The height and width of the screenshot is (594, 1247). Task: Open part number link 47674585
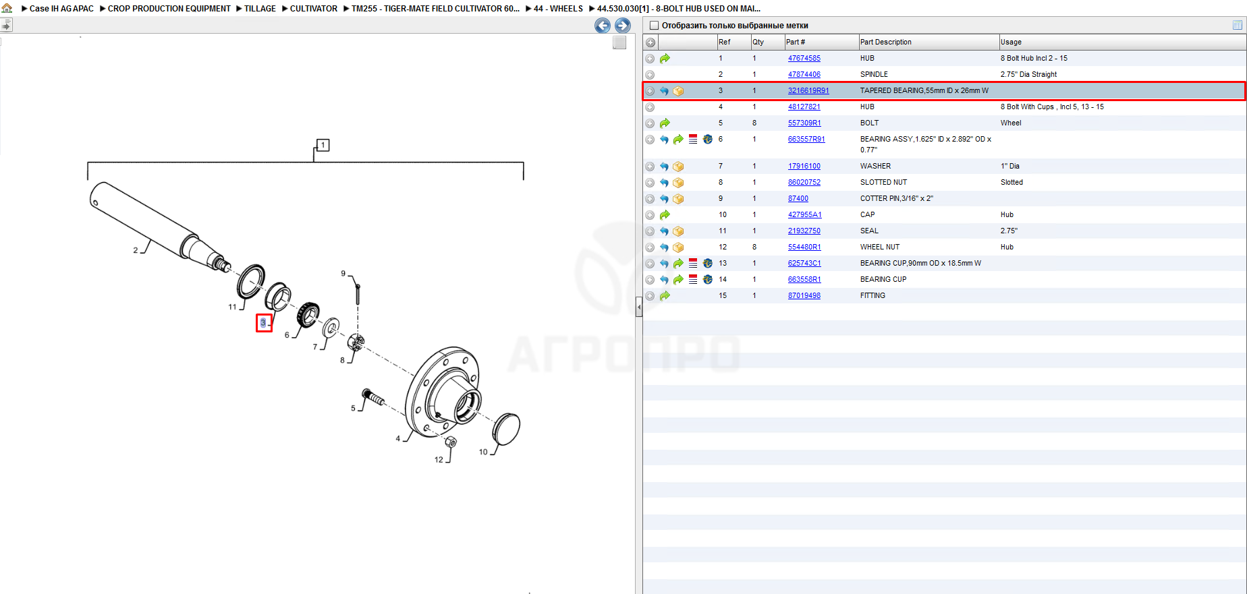804,59
